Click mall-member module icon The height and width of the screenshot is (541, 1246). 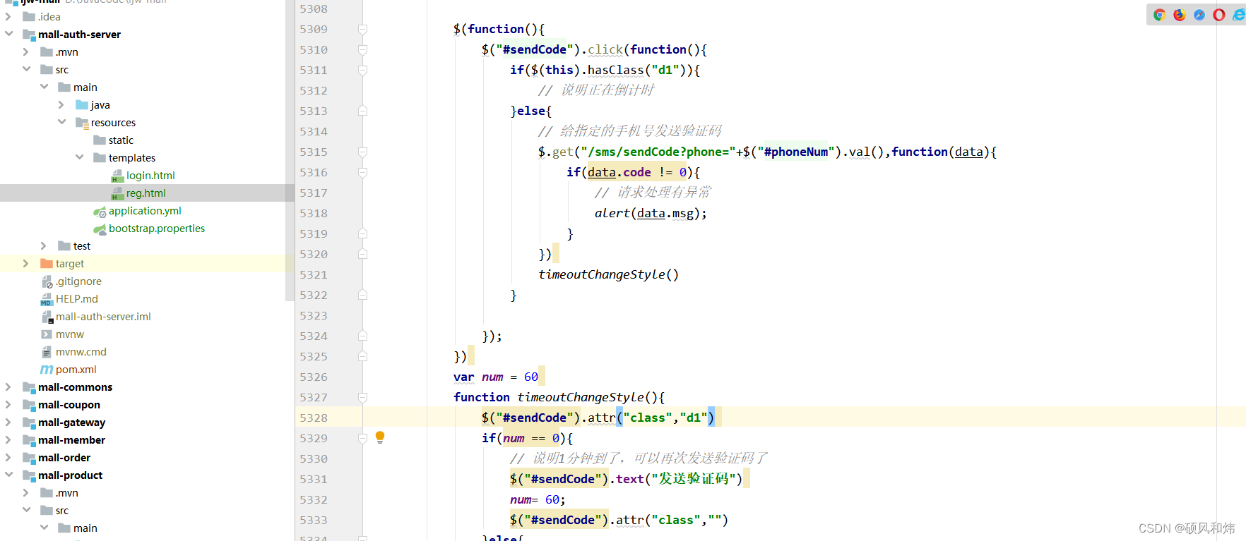coord(29,440)
